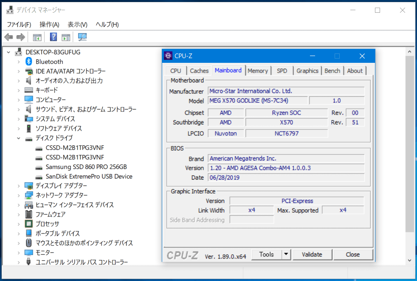Screen dimensions: 417x281
Task: Select the SanDisk ExtremePro USB Device
Action: tap(89, 176)
